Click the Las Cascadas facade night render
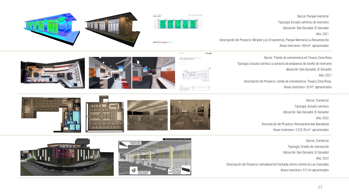349x196 pixels. [x=67, y=157]
